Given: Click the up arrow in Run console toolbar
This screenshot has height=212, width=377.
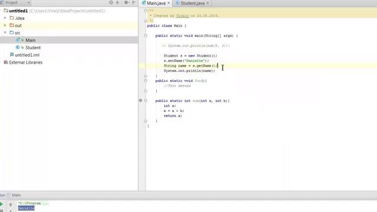Looking at the screenshot, I should coord(11,204).
